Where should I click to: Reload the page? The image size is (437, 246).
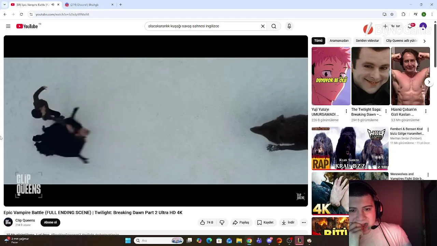(x=21, y=14)
